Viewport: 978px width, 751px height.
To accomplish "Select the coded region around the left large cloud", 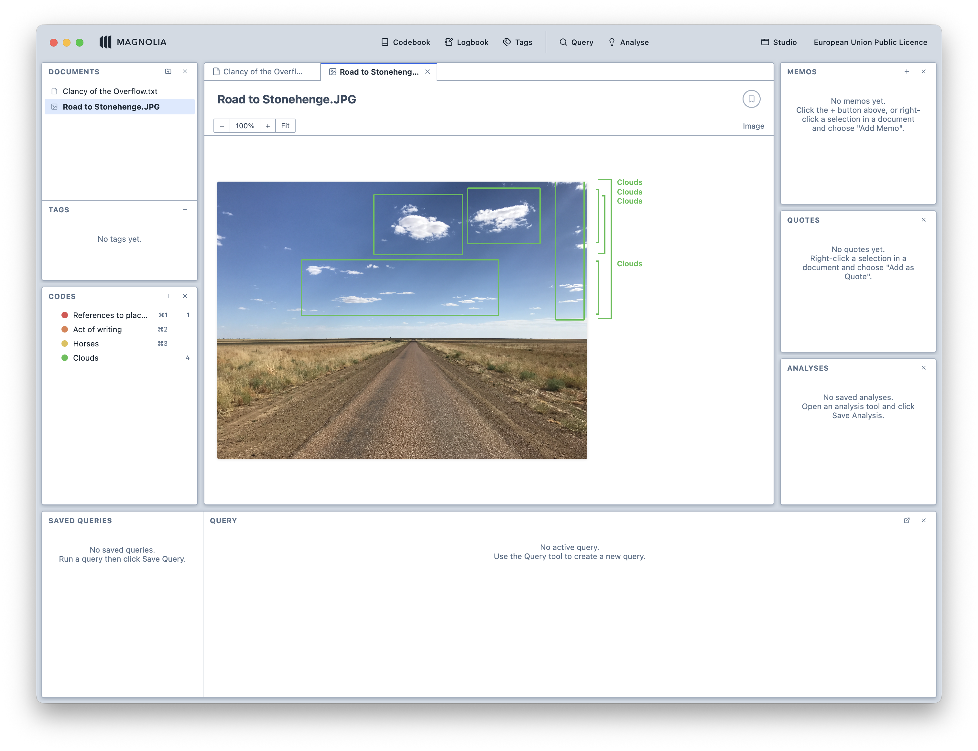I will pyautogui.click(x=418, y=224).
